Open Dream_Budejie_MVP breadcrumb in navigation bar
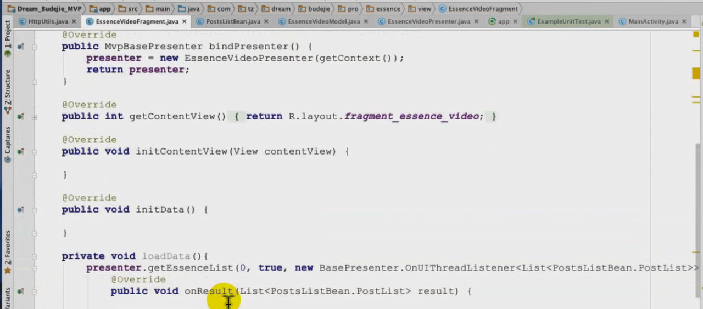This screenshot has height=309, width=703. 44,9
